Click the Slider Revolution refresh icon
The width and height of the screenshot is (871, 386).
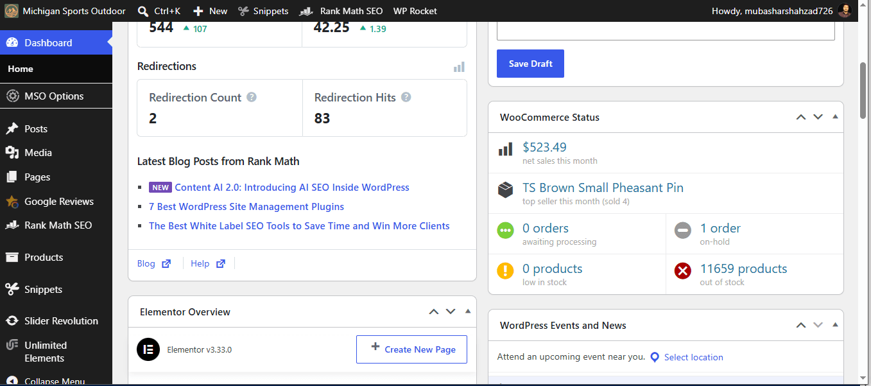tap(12, 320)
